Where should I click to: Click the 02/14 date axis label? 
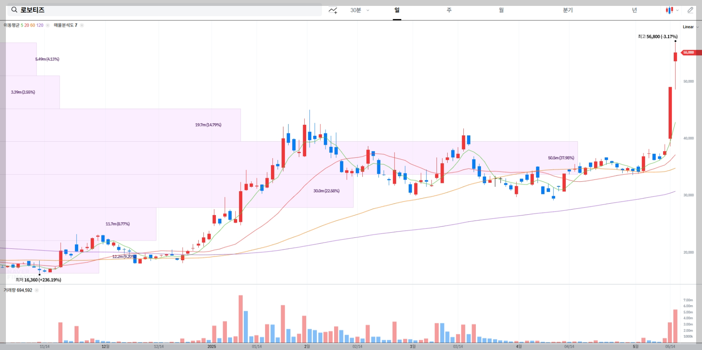[x=357, y=346]
